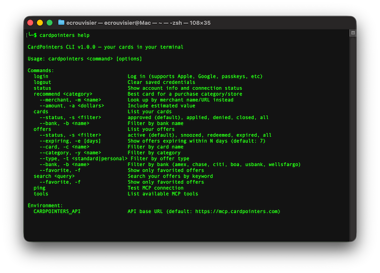Click the scrollback marker icon at top right

click(x=353, y=33)
